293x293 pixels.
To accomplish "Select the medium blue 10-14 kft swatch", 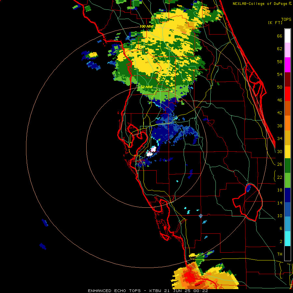I will pyautogui.click(x=287, y=209).
